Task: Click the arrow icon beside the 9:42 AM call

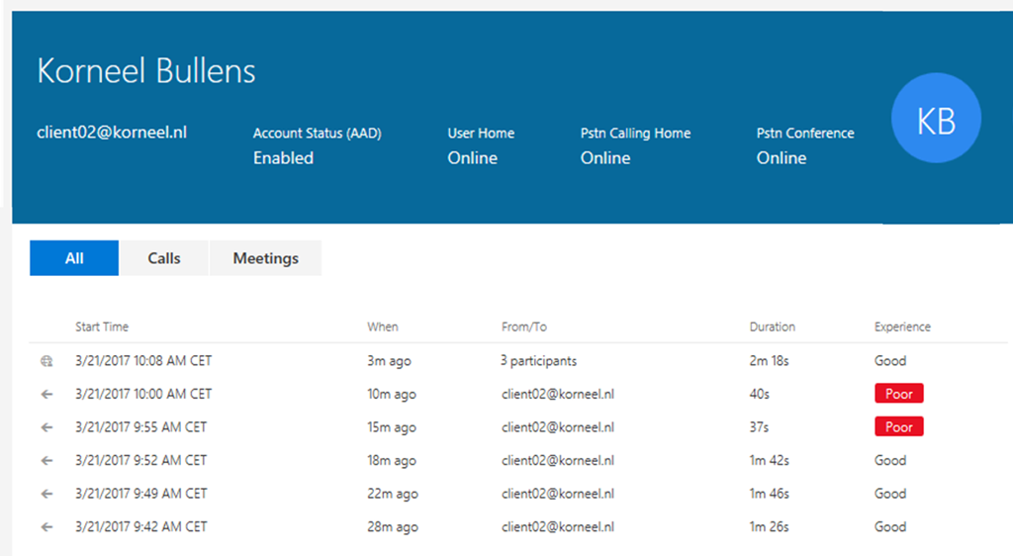Action: pos(46,526)
